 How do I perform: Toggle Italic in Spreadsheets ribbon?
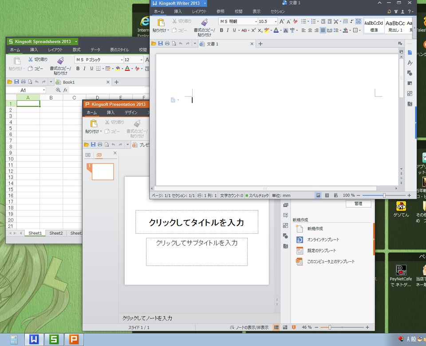84,68
